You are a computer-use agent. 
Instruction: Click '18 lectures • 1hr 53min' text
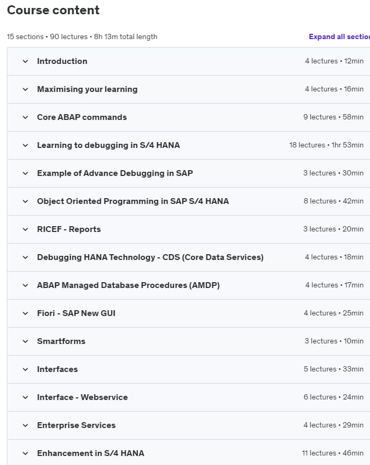coord(326,145)
